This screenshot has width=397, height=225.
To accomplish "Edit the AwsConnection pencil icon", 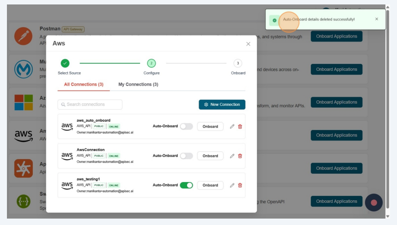I will (232, 156).
